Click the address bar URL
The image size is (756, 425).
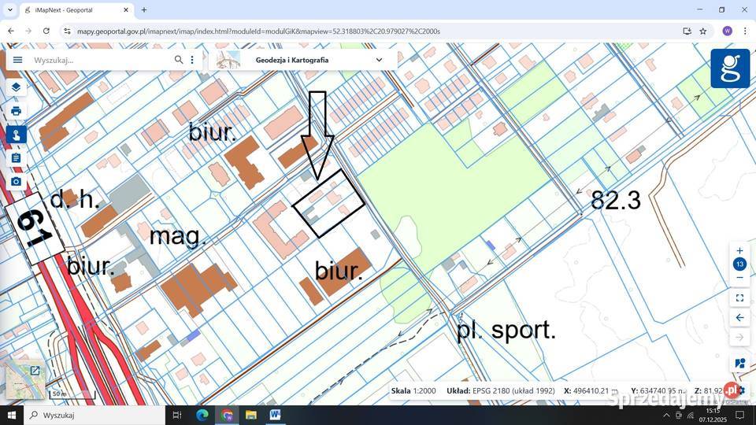[258, 31]
